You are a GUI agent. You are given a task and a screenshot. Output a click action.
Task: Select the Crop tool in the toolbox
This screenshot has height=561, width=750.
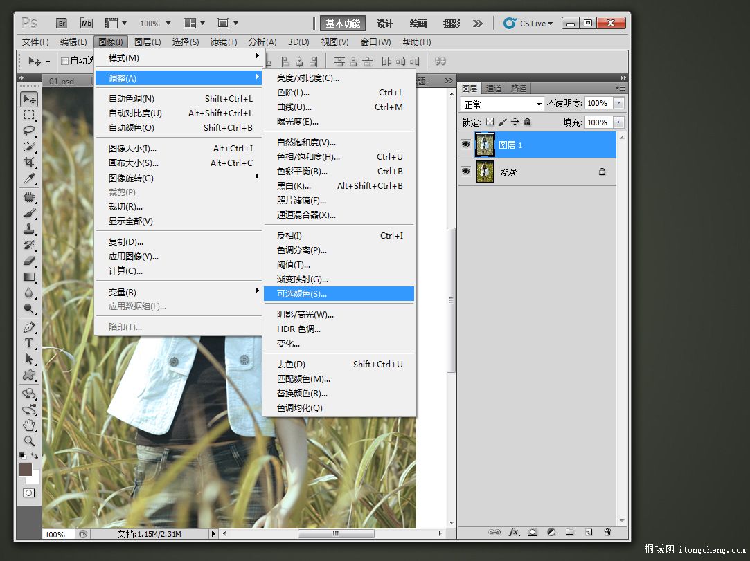tap(29, 163)
